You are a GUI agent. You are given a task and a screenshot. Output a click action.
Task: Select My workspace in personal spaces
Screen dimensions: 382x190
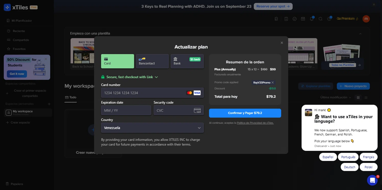28,112
